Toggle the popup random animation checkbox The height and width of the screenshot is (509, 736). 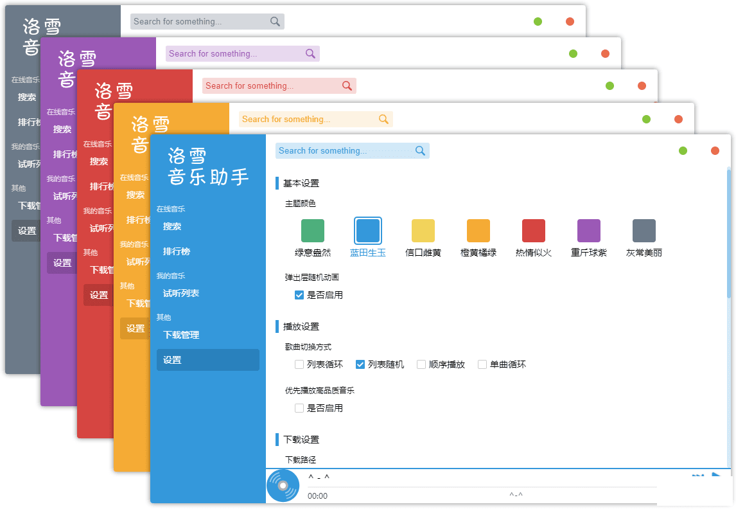[299, 295]
